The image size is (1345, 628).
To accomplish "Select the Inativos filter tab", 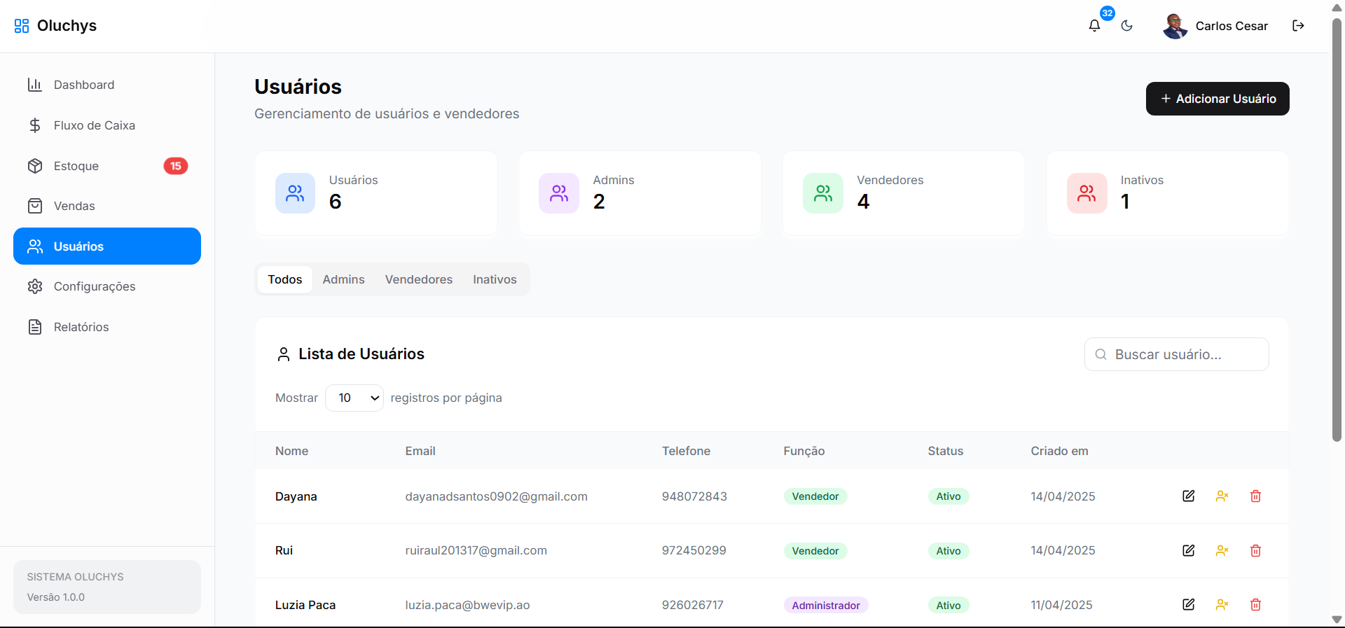I will 495,279.
